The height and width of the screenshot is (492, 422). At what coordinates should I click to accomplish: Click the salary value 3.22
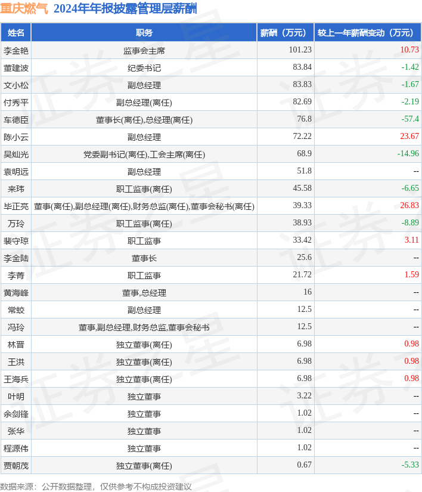(305, 395)
